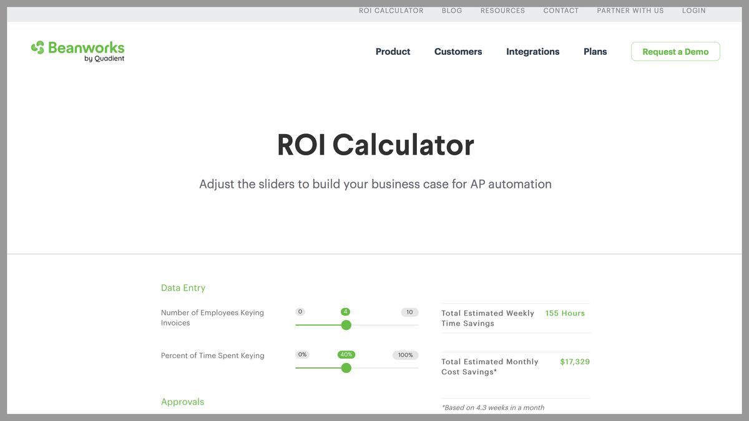
Task: Click the Adjust the sliders subtitle
Action: 375,185
